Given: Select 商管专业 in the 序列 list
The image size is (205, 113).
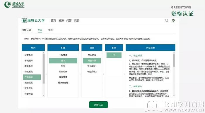Looking at the screenshot, I should point(28,94).
